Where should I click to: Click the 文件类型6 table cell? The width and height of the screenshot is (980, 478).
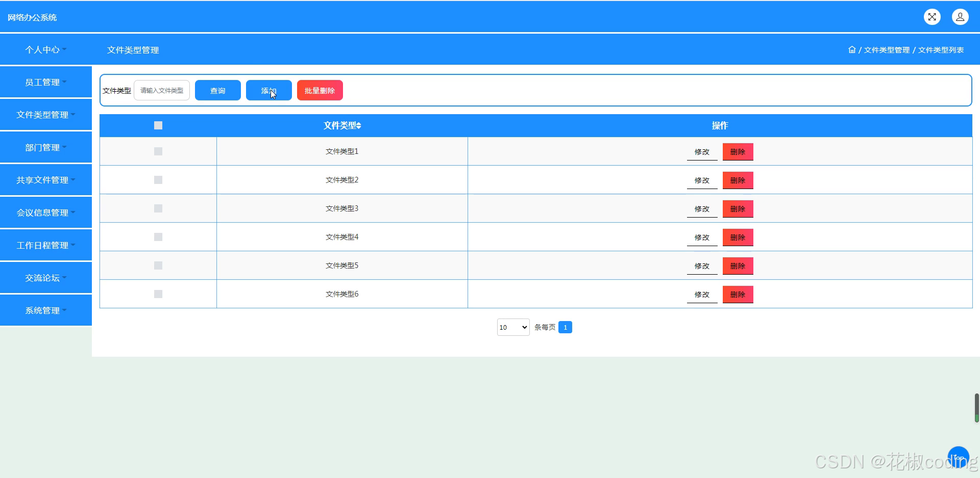[x=342, y=294]
